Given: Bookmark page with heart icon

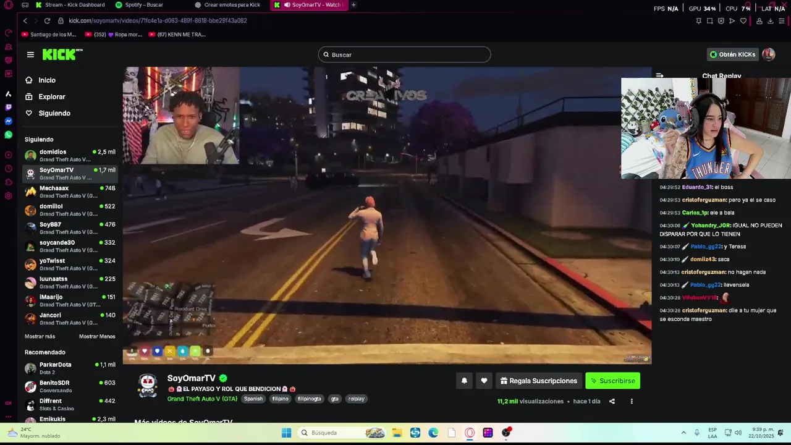Looking at the screenshot, I should click(x=743, y=20).
